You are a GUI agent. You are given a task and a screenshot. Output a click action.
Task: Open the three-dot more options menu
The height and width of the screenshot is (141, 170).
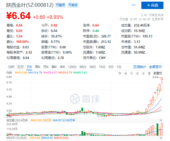[x=134, y=5]
